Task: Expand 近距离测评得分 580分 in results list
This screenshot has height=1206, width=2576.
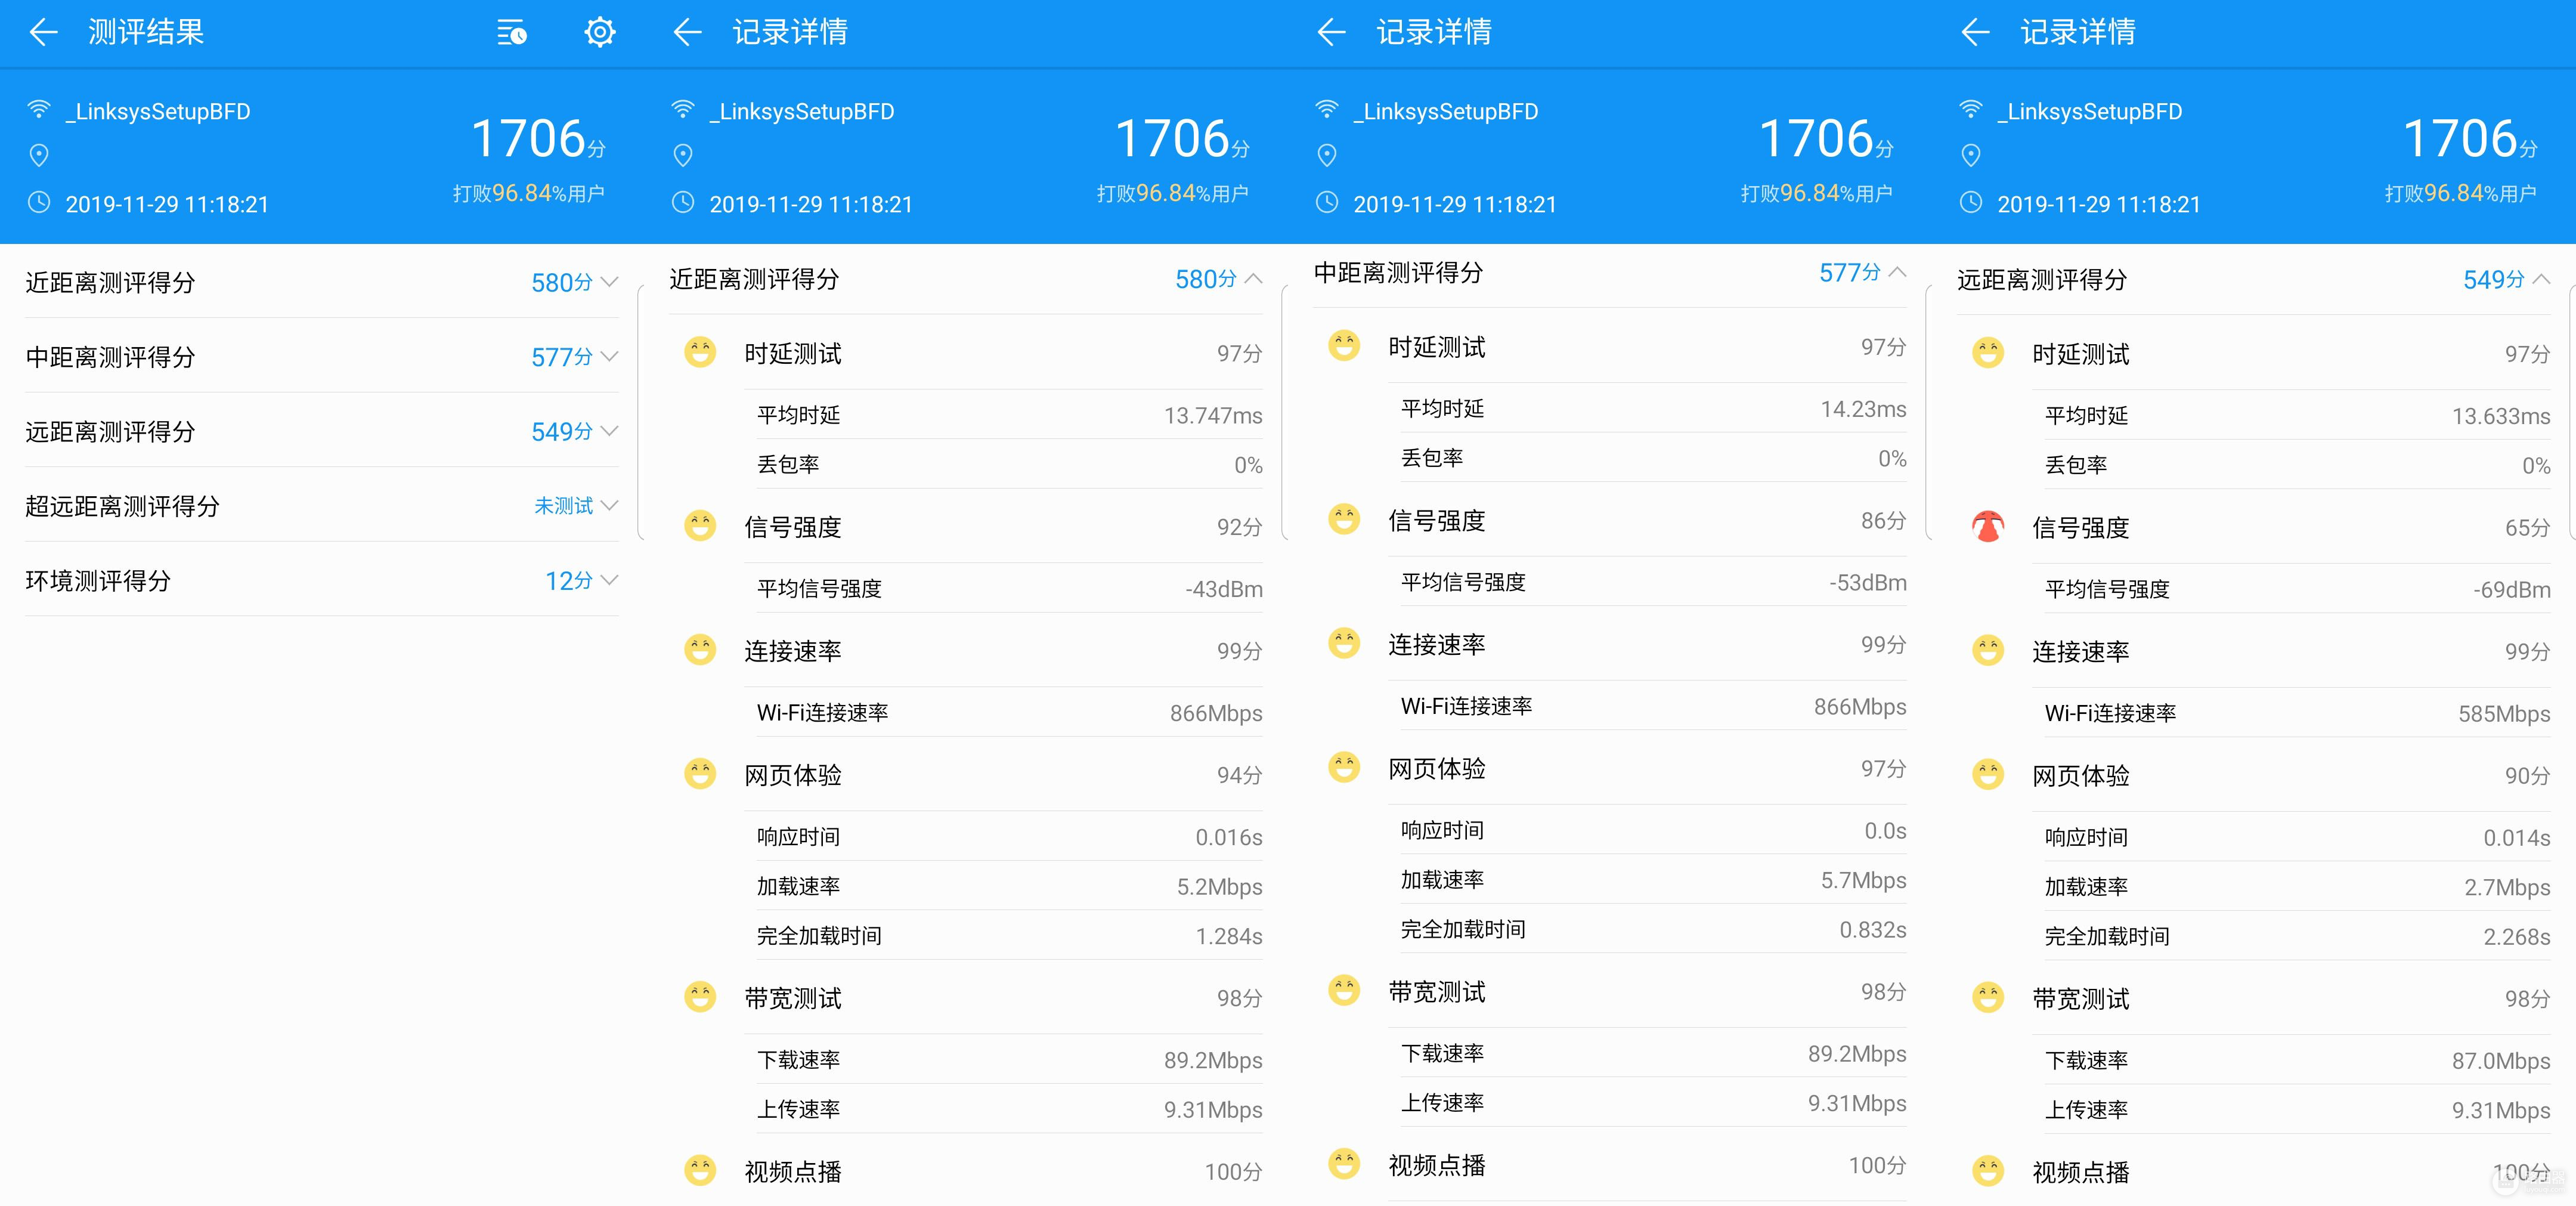Action: tap(609, 282)
